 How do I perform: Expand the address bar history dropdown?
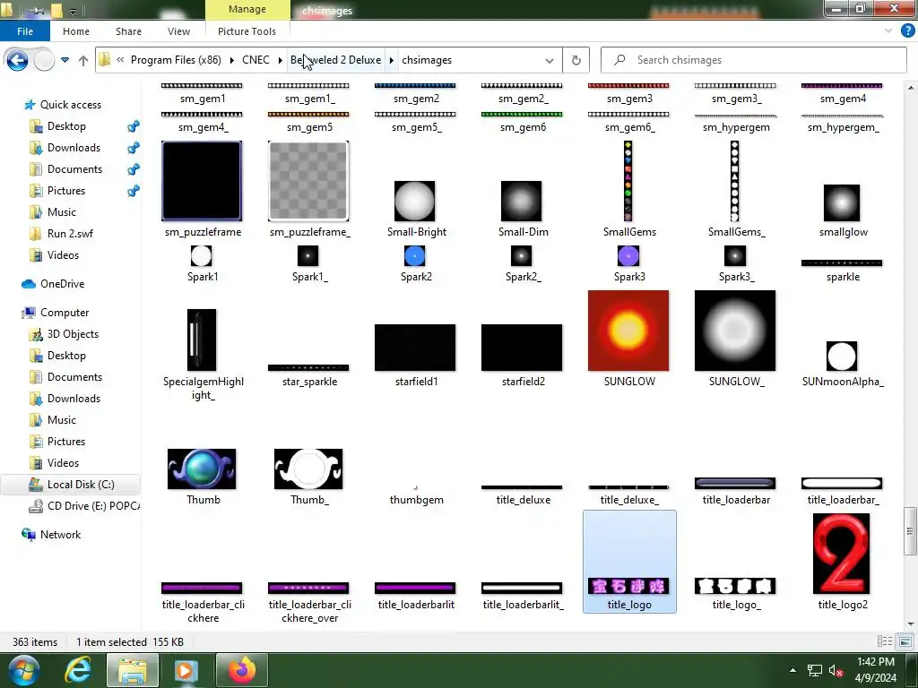[x=550, y=60]
